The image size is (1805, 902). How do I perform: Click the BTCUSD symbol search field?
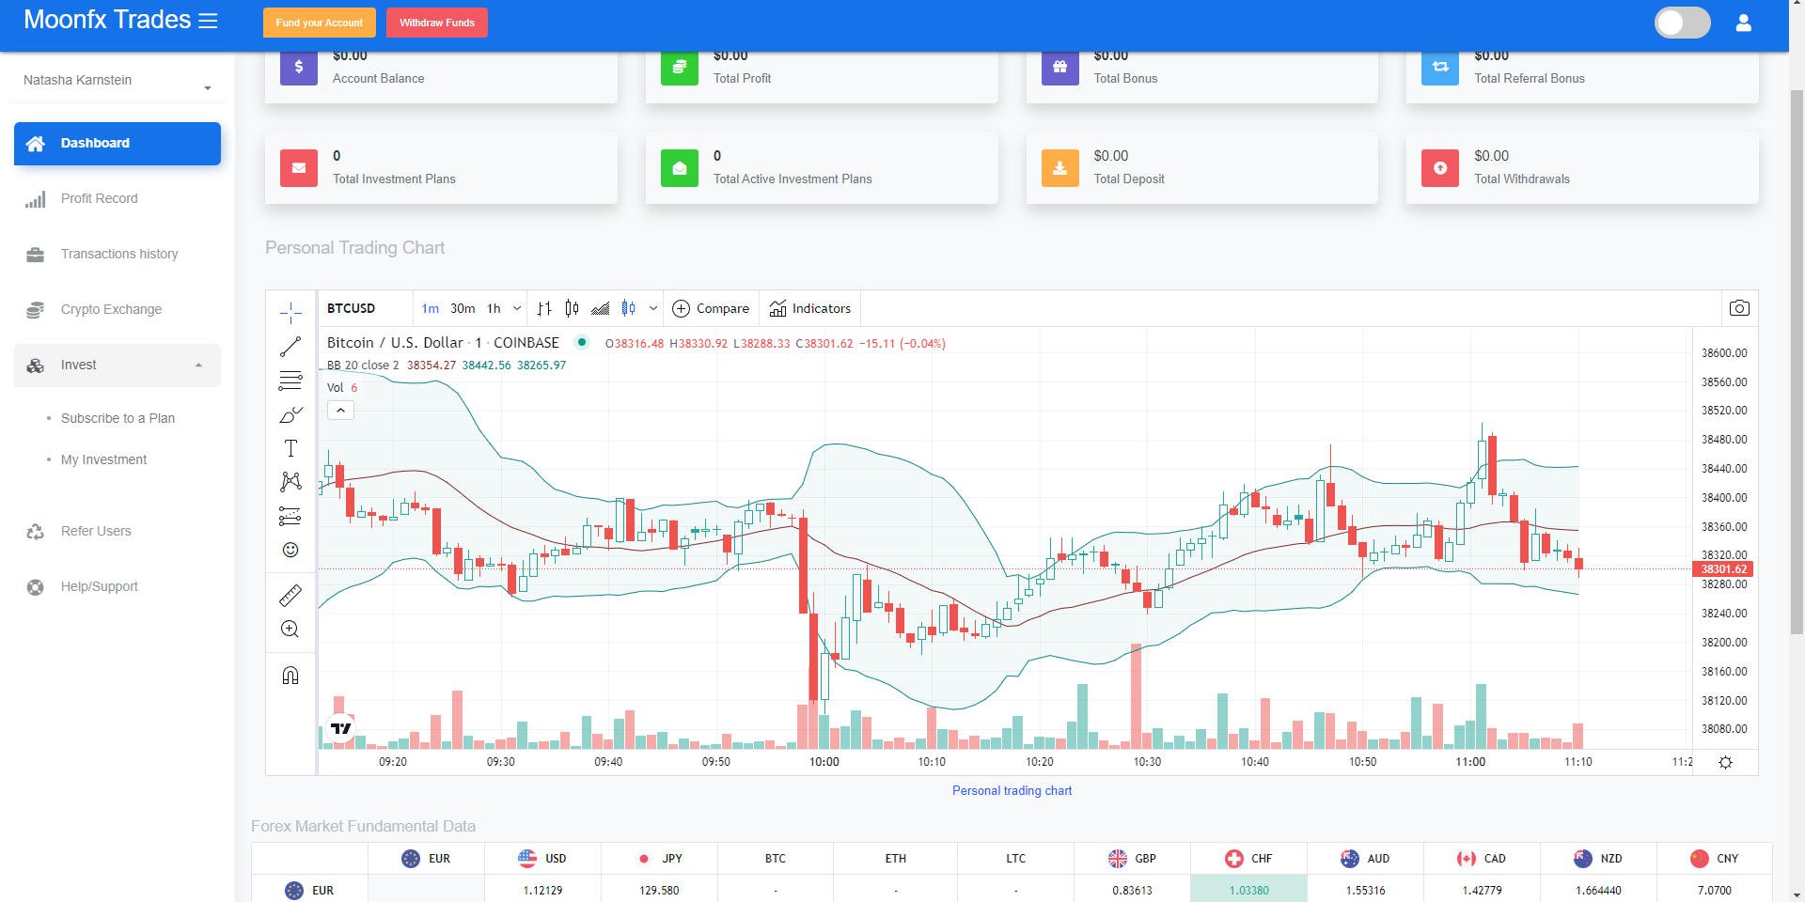[366, 308]
